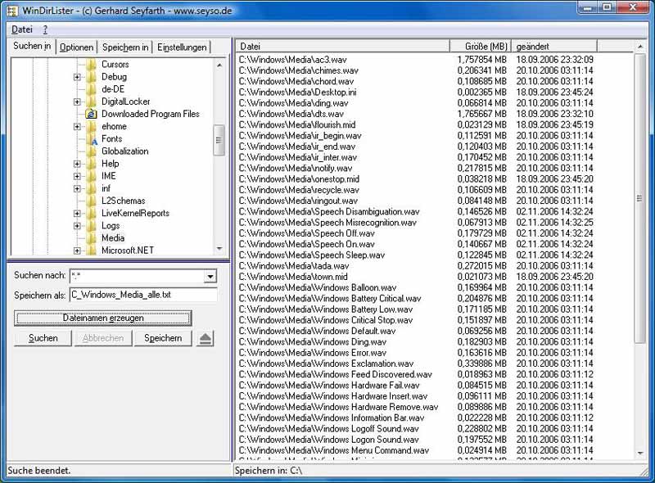Expand the Microsoft.NET folder node

coord(77,251)
